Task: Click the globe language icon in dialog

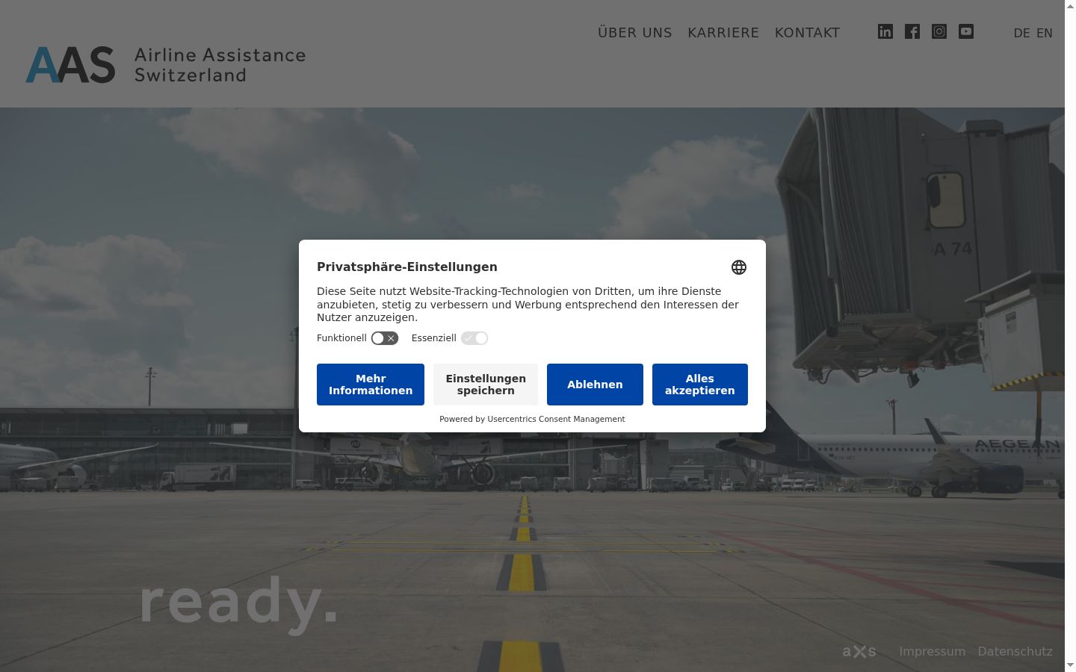Action: point(739,267)
